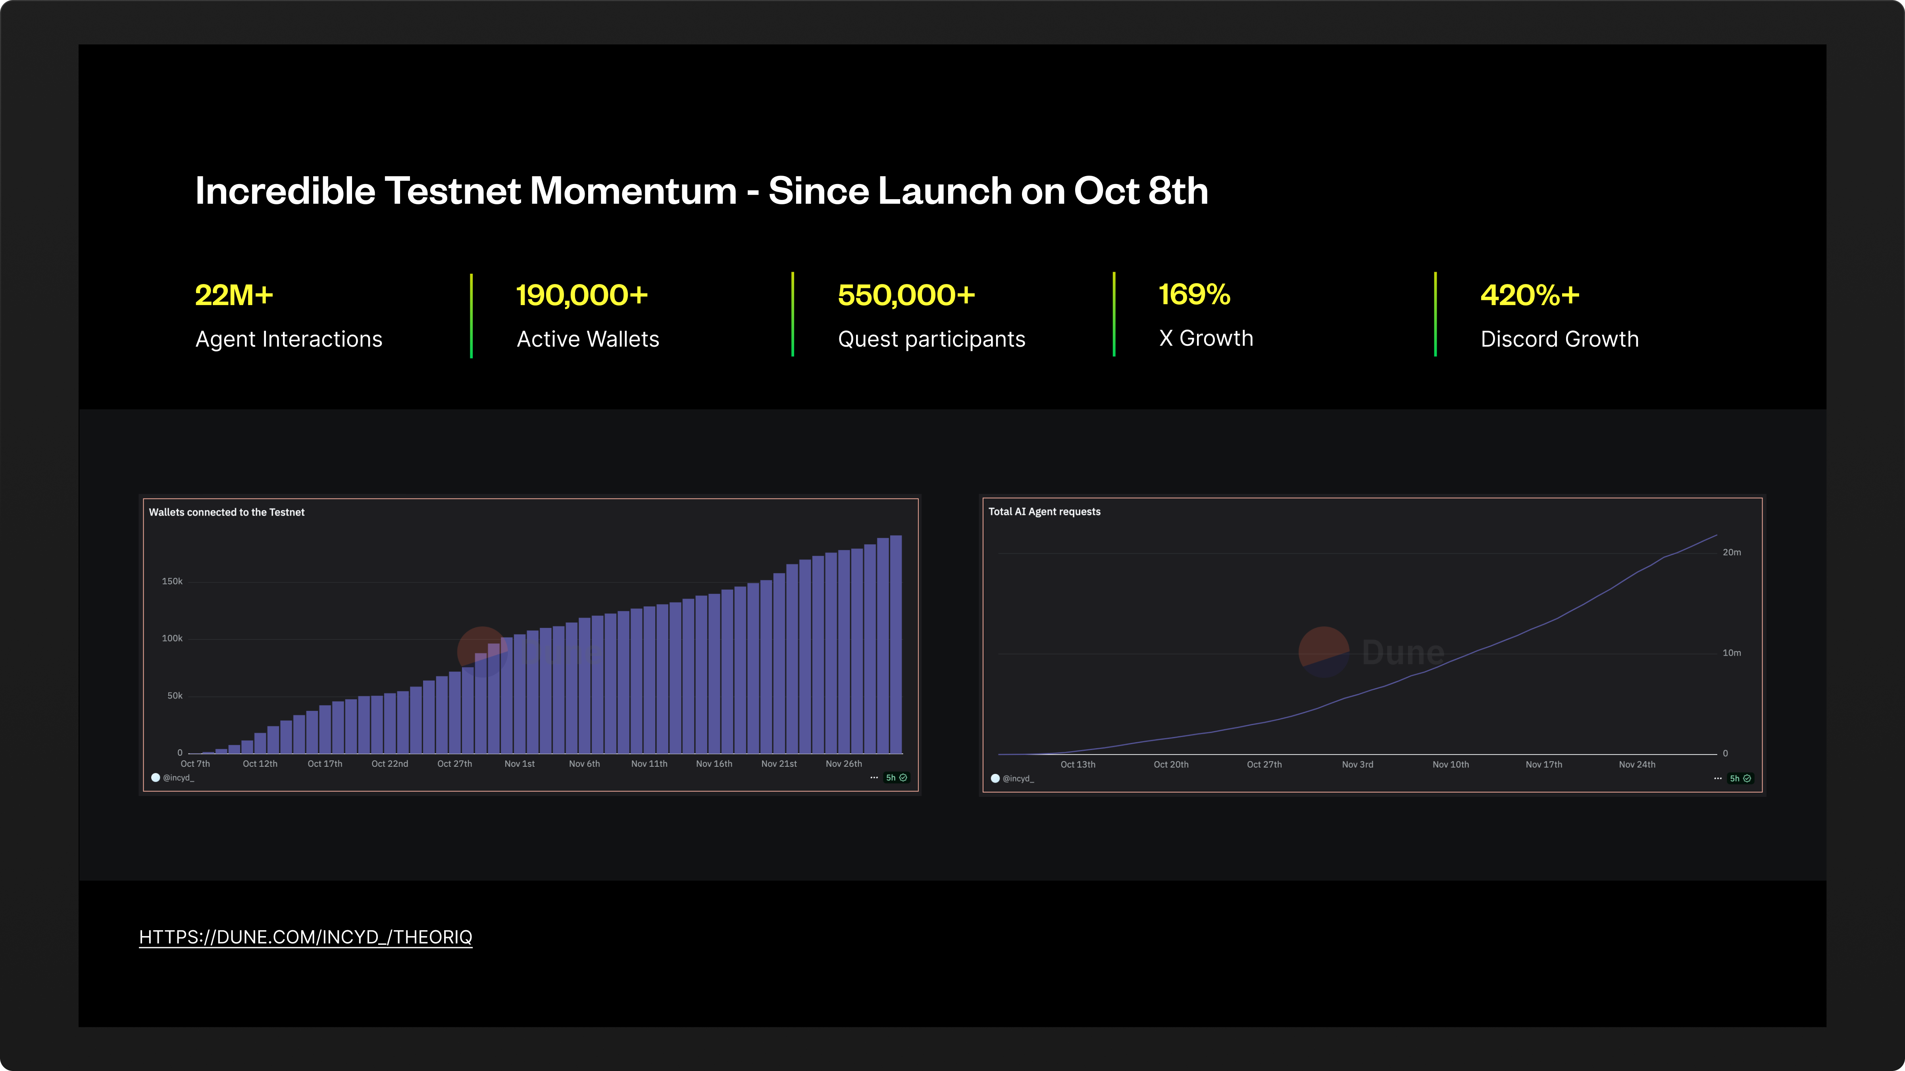1905x1071 pixels.
Task: Click the 50k y-axis label on the Wallets chart
Action: [175, 696]
